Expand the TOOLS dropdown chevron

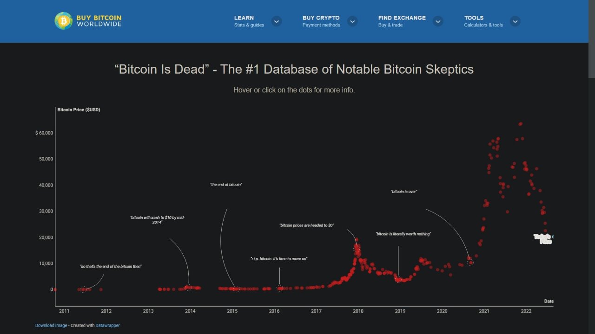[x=515, y=21]
